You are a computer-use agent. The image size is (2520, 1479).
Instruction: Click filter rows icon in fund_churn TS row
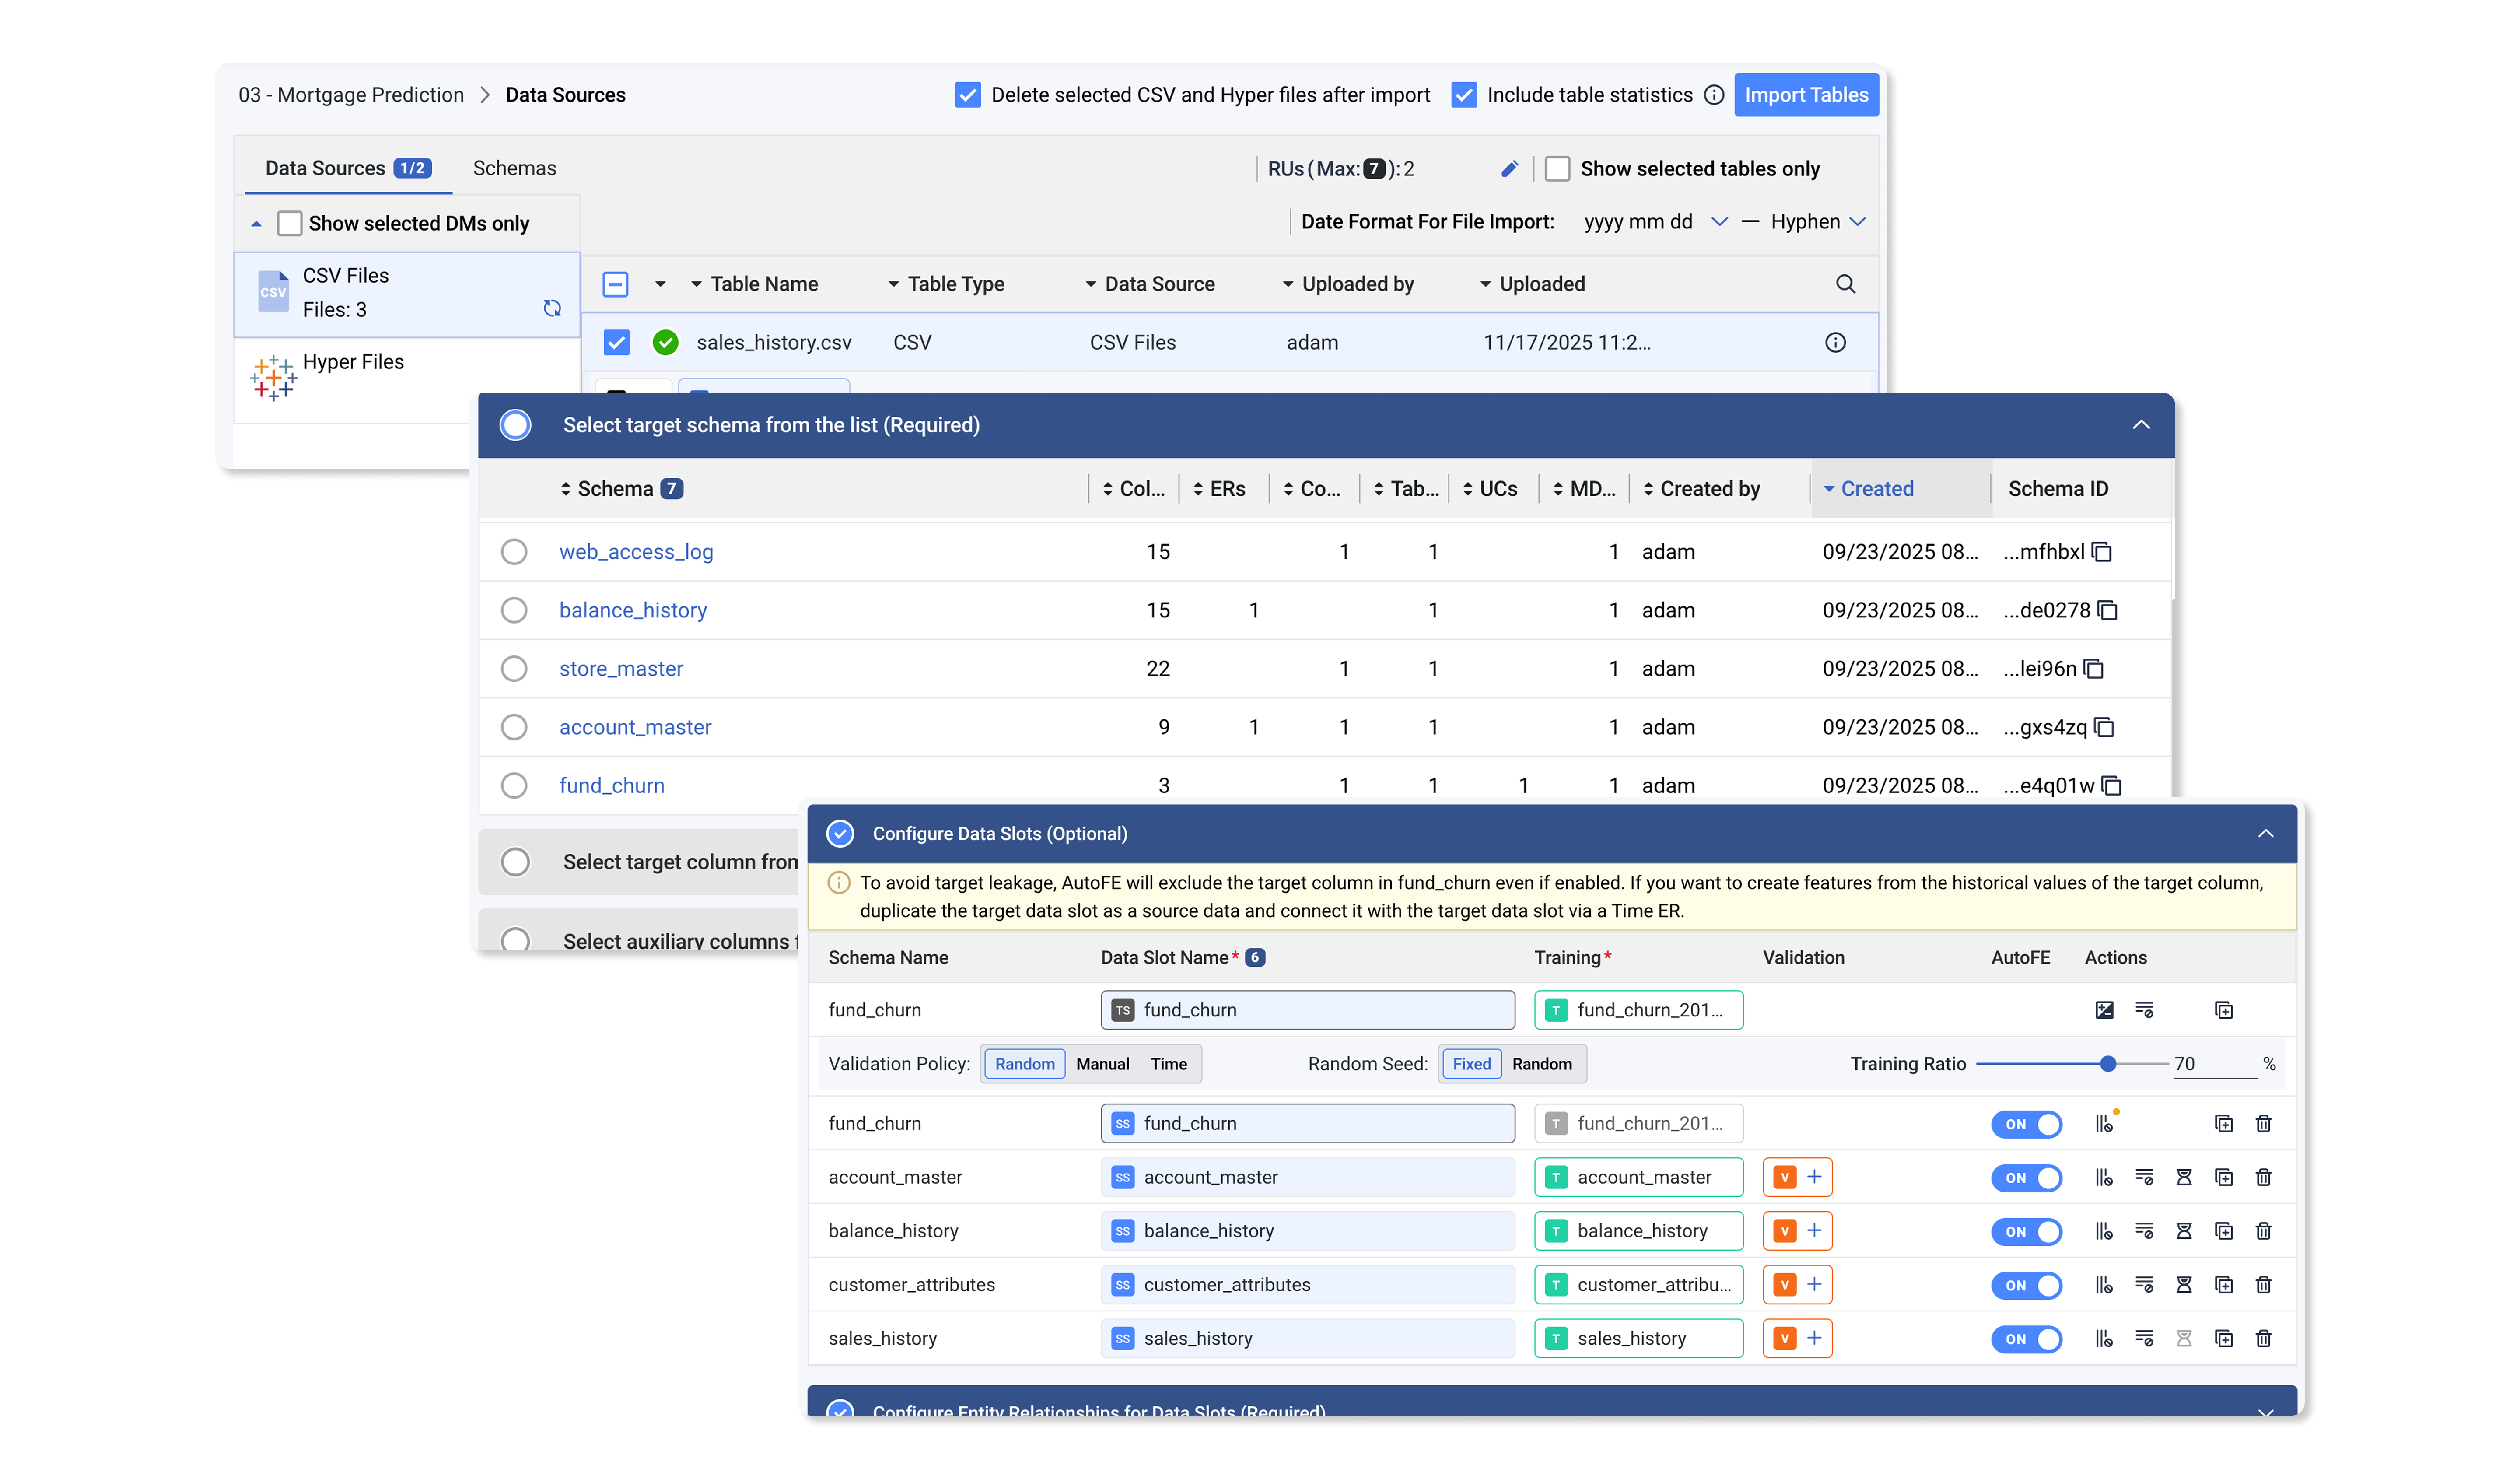[2144, 1010]
